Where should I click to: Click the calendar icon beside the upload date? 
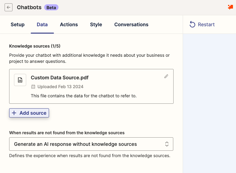[33, 87]
